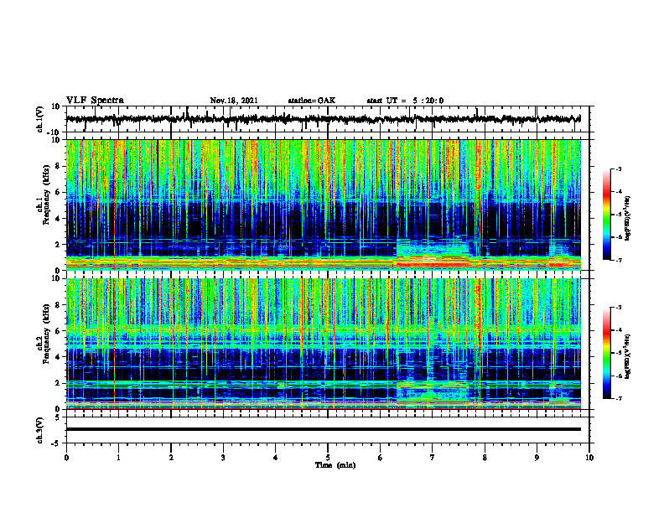Viewport: 664px width, 513px height.
Task: Click the "-3" value on ch.1 colorbar
Action: click(619, 168)
